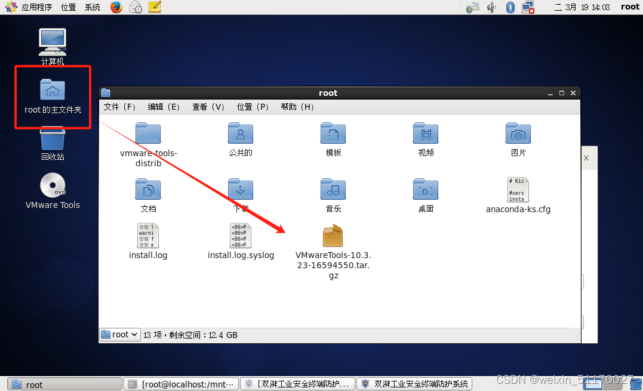643x391 pixels.
Task: Open the 文档 folder
Action: [x=148, y=189]
